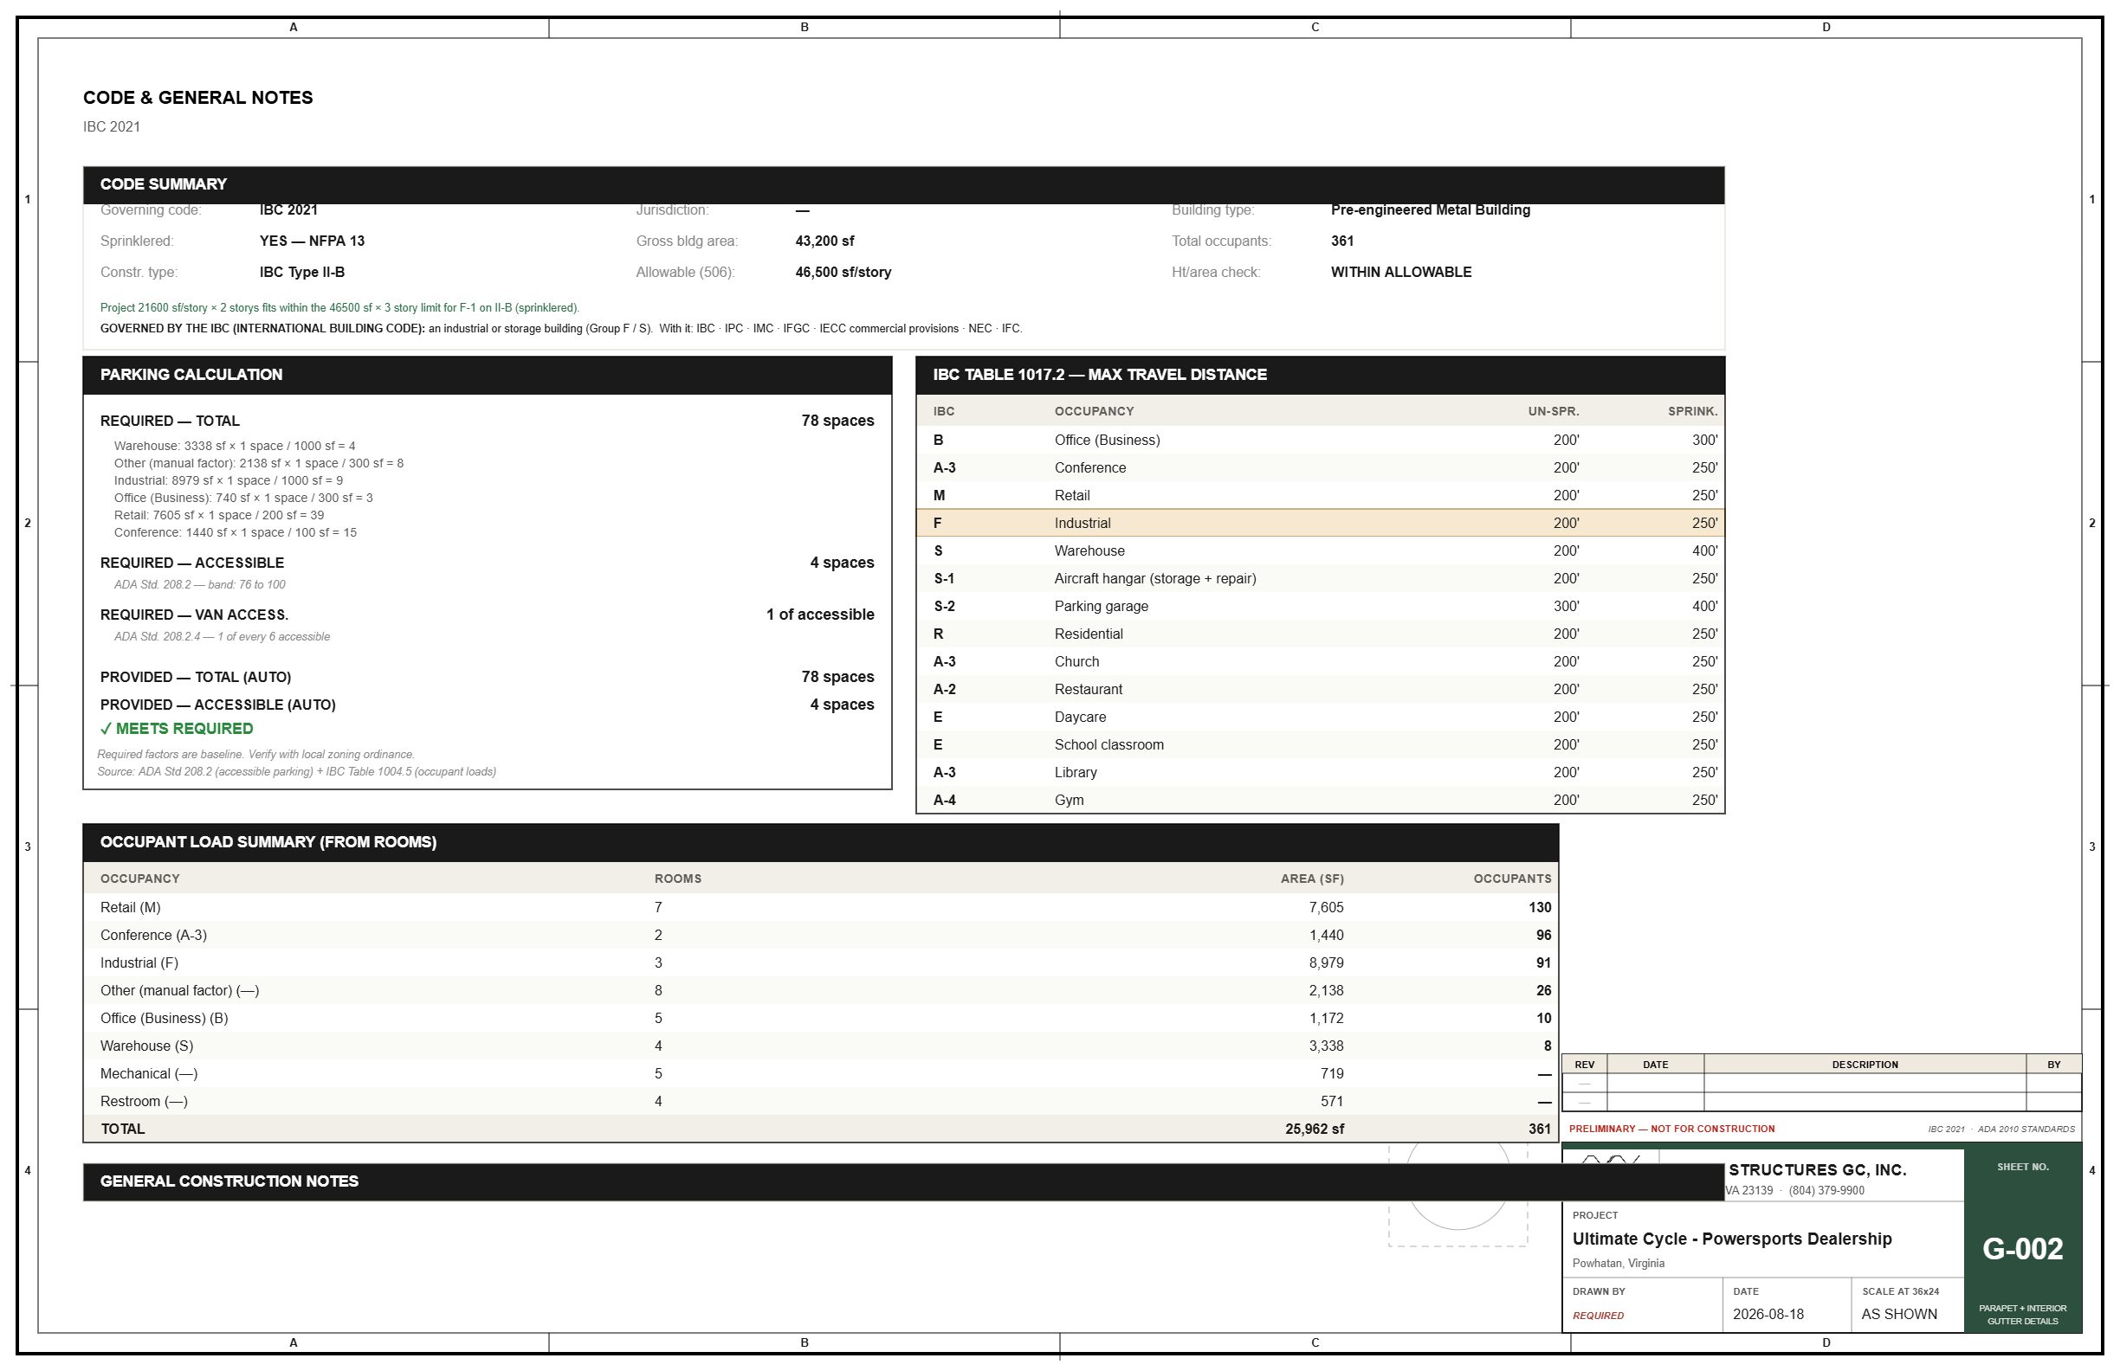Viewport: 2120px width, 1371px height.
Task: Click the highlighted Industrial row in travel table
Action: (1320, 524)
